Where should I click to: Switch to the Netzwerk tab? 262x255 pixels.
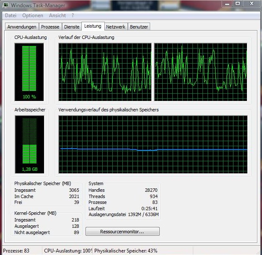pyautogui.click(x=116, y=27)
